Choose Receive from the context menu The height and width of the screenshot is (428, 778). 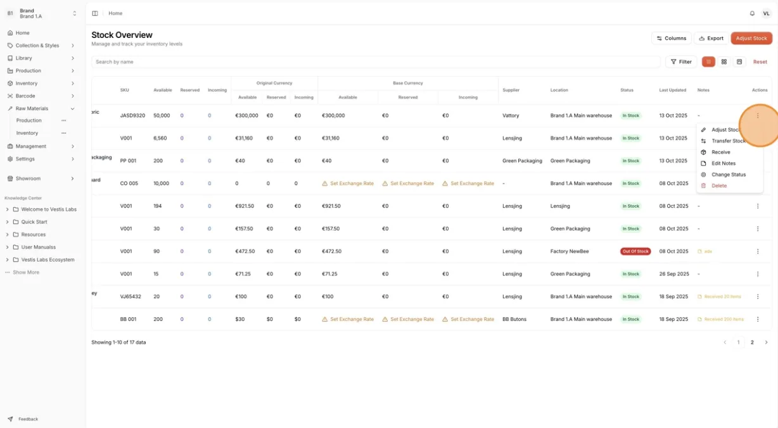tap(729, 153)
